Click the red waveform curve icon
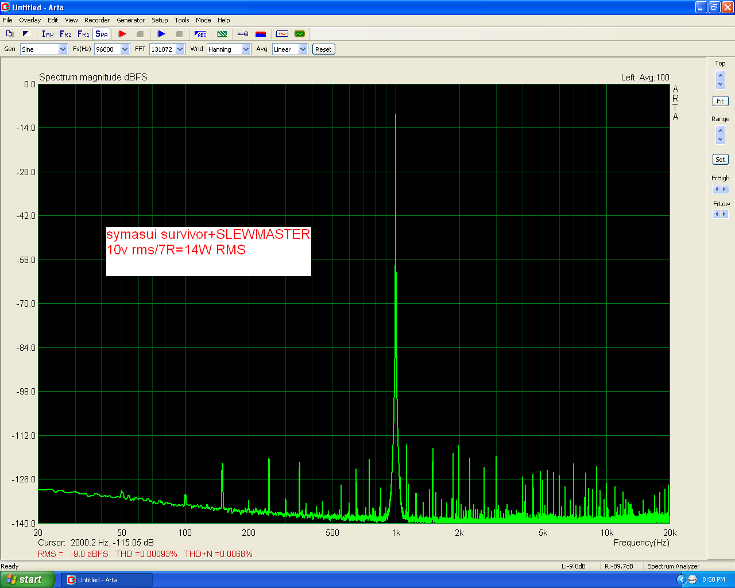This screenshot has height=588, width=735. pyautogui.click(x=282, y=34)
